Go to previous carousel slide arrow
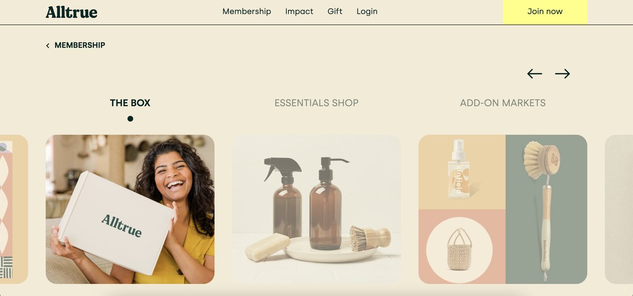 click(x=535, y=74)
